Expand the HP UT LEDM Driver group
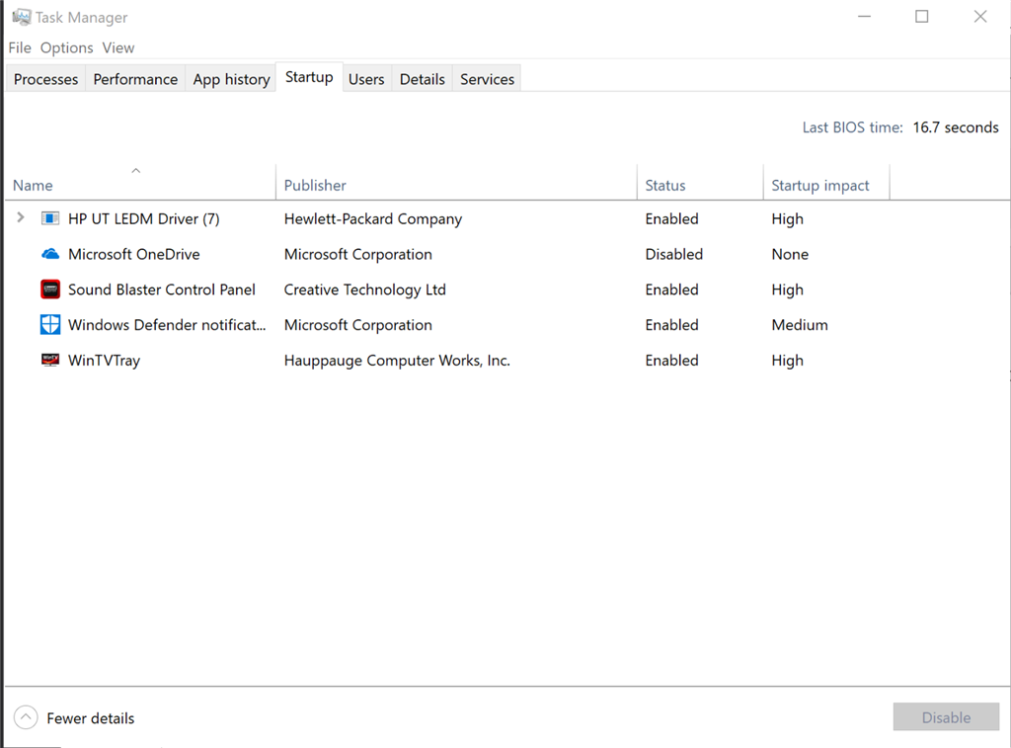Screen dimensions: 1011x748 tap(20, 218)
